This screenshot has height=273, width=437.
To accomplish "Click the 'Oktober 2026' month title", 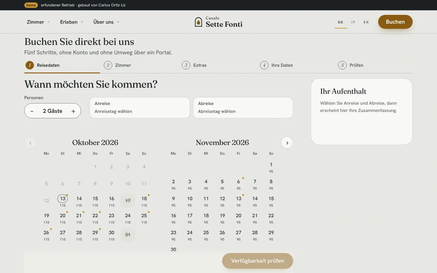I will pyautogui.click(x=95, y=143).
